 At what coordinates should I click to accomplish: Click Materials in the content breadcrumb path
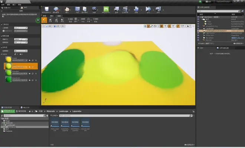(x=51, y=111)
